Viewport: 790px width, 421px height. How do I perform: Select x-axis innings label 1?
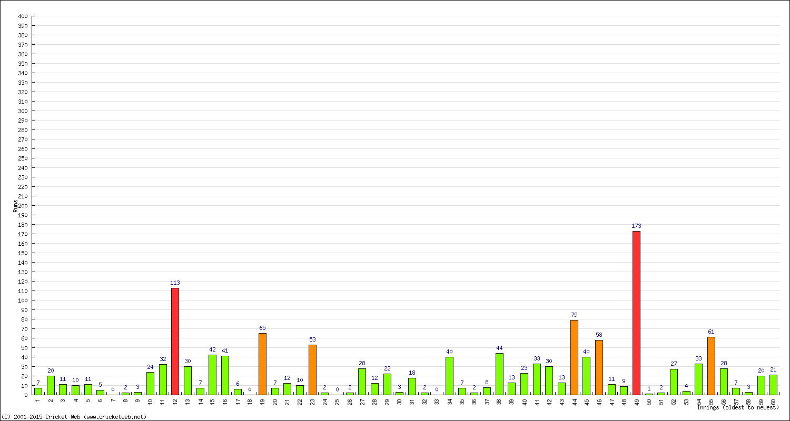tap(38, 400)
